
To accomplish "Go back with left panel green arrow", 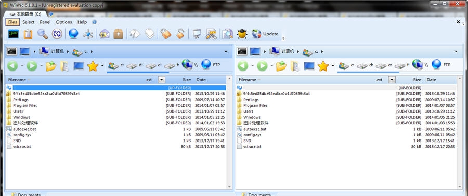I will coord(12,66).
